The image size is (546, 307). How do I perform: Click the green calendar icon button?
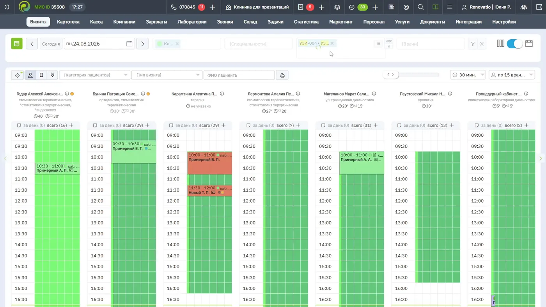pyautogui.click(x=17, y=44)
